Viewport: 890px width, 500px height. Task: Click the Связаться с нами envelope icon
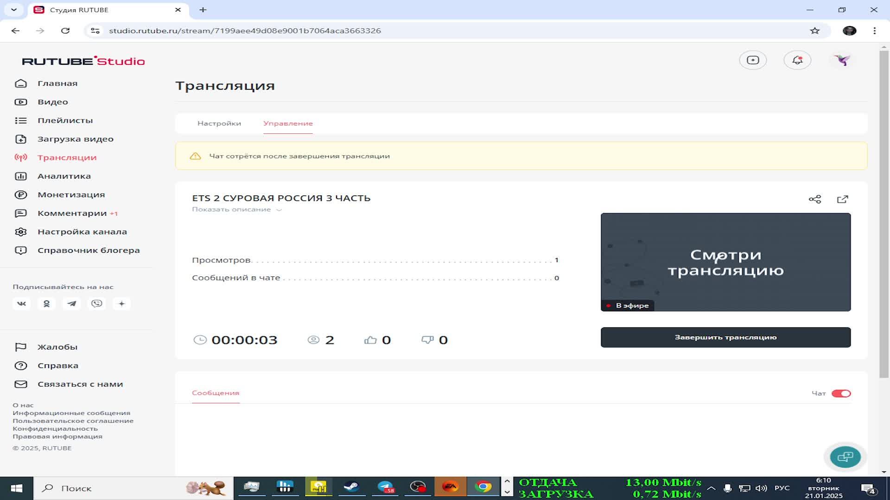[21, 384]
